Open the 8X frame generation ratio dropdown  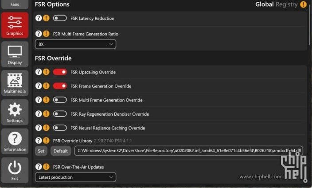[x=75, y=44]
